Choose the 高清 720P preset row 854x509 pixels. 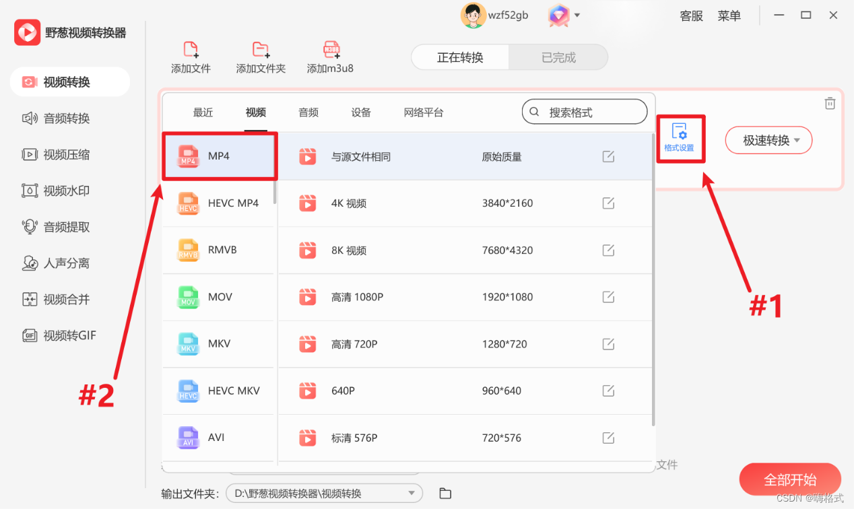coord(465,344)
